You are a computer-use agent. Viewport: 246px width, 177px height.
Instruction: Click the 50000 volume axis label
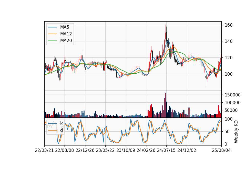point(231,110)
